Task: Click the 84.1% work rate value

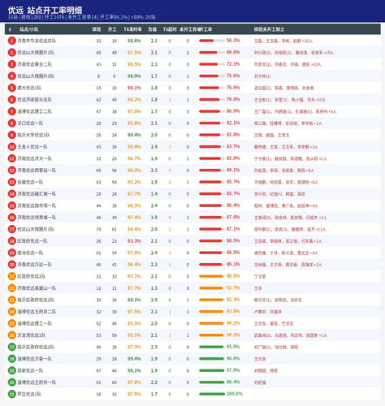Action: tap(233, 170)
